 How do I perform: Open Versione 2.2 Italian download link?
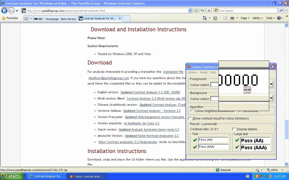152,111
